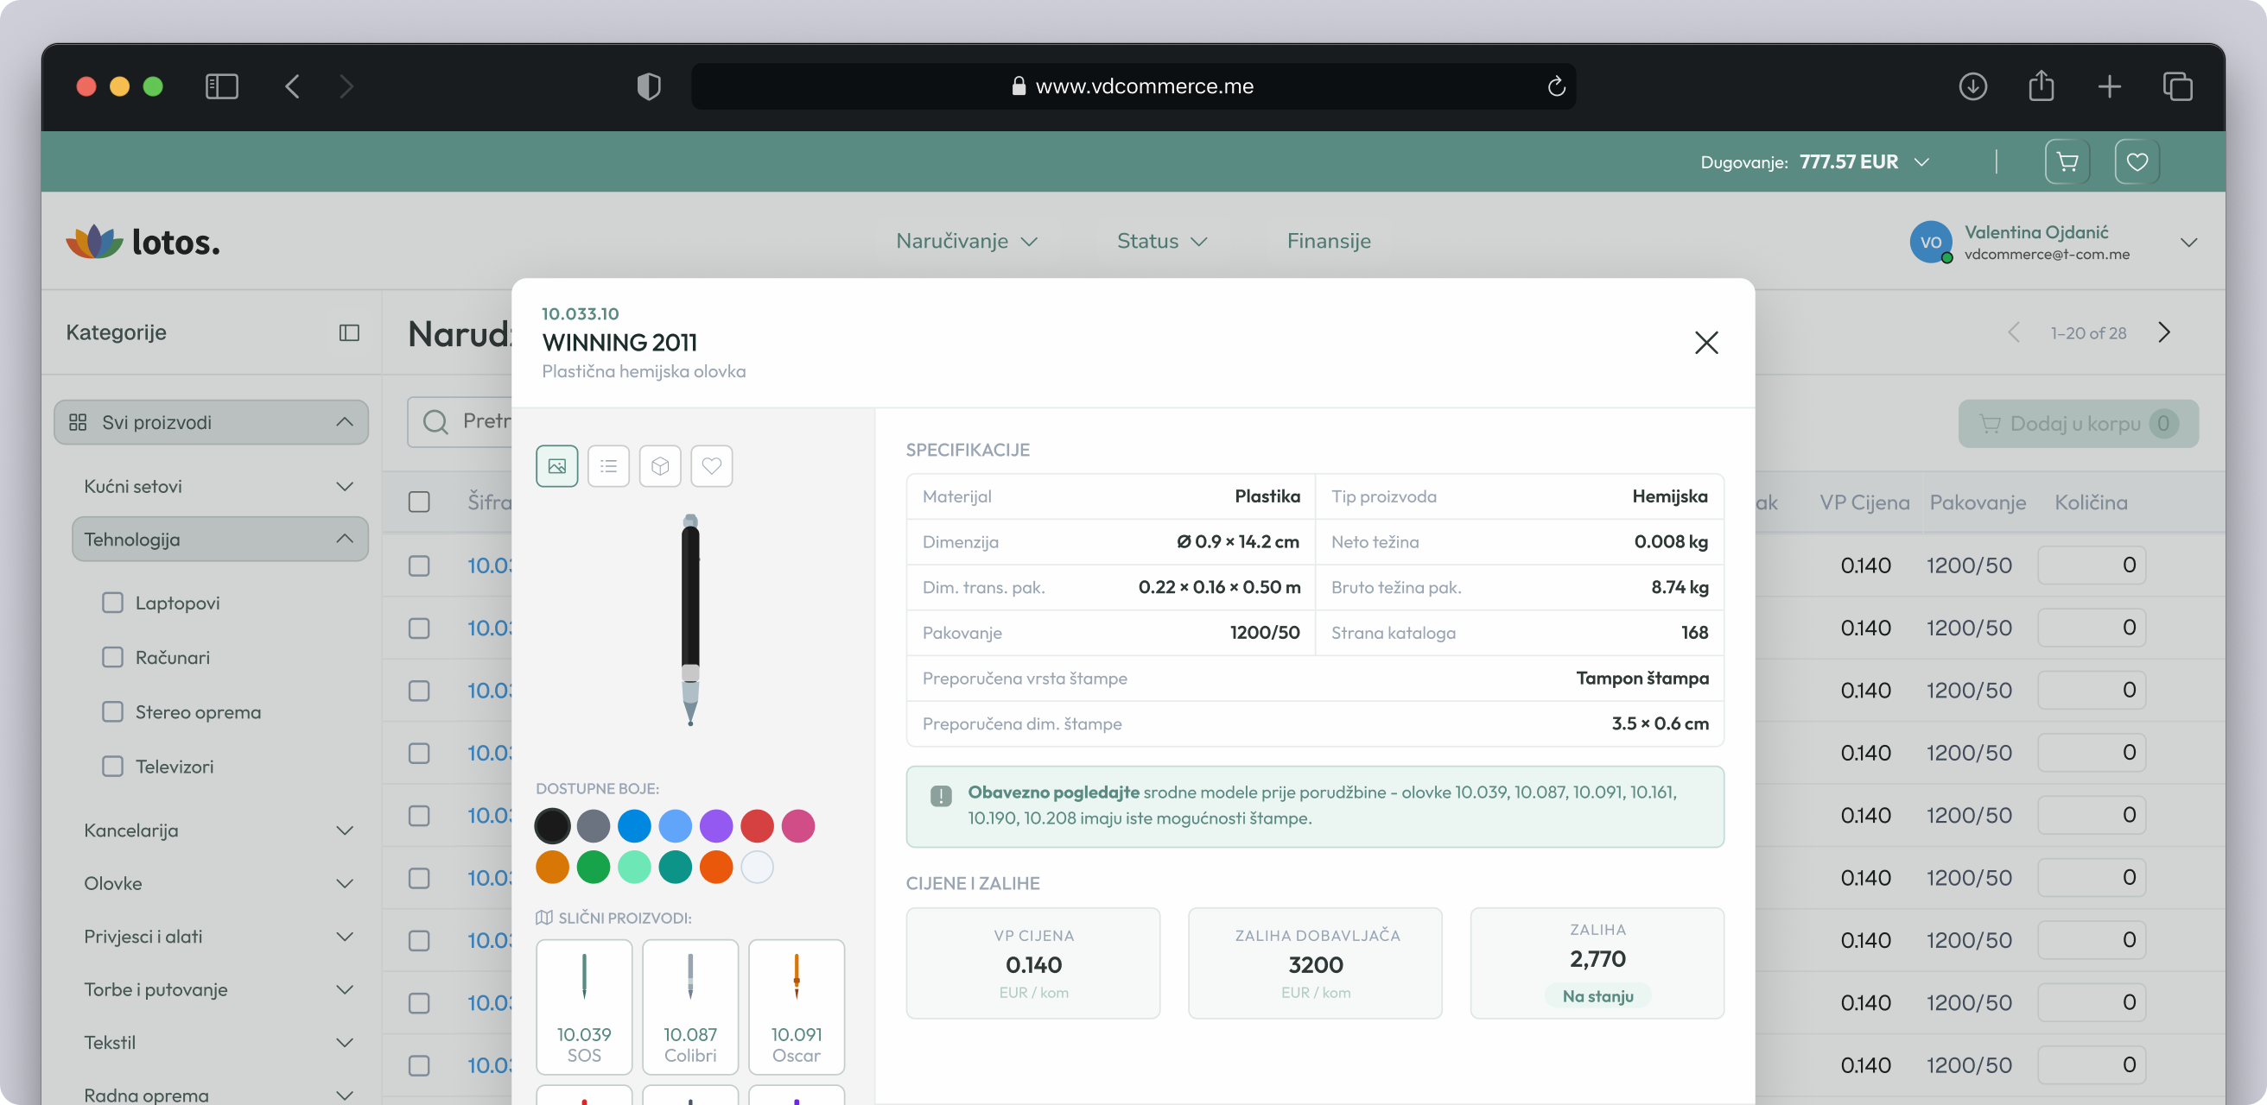Show tab overview icon

pyautogui.click(x=2177, y=86)
